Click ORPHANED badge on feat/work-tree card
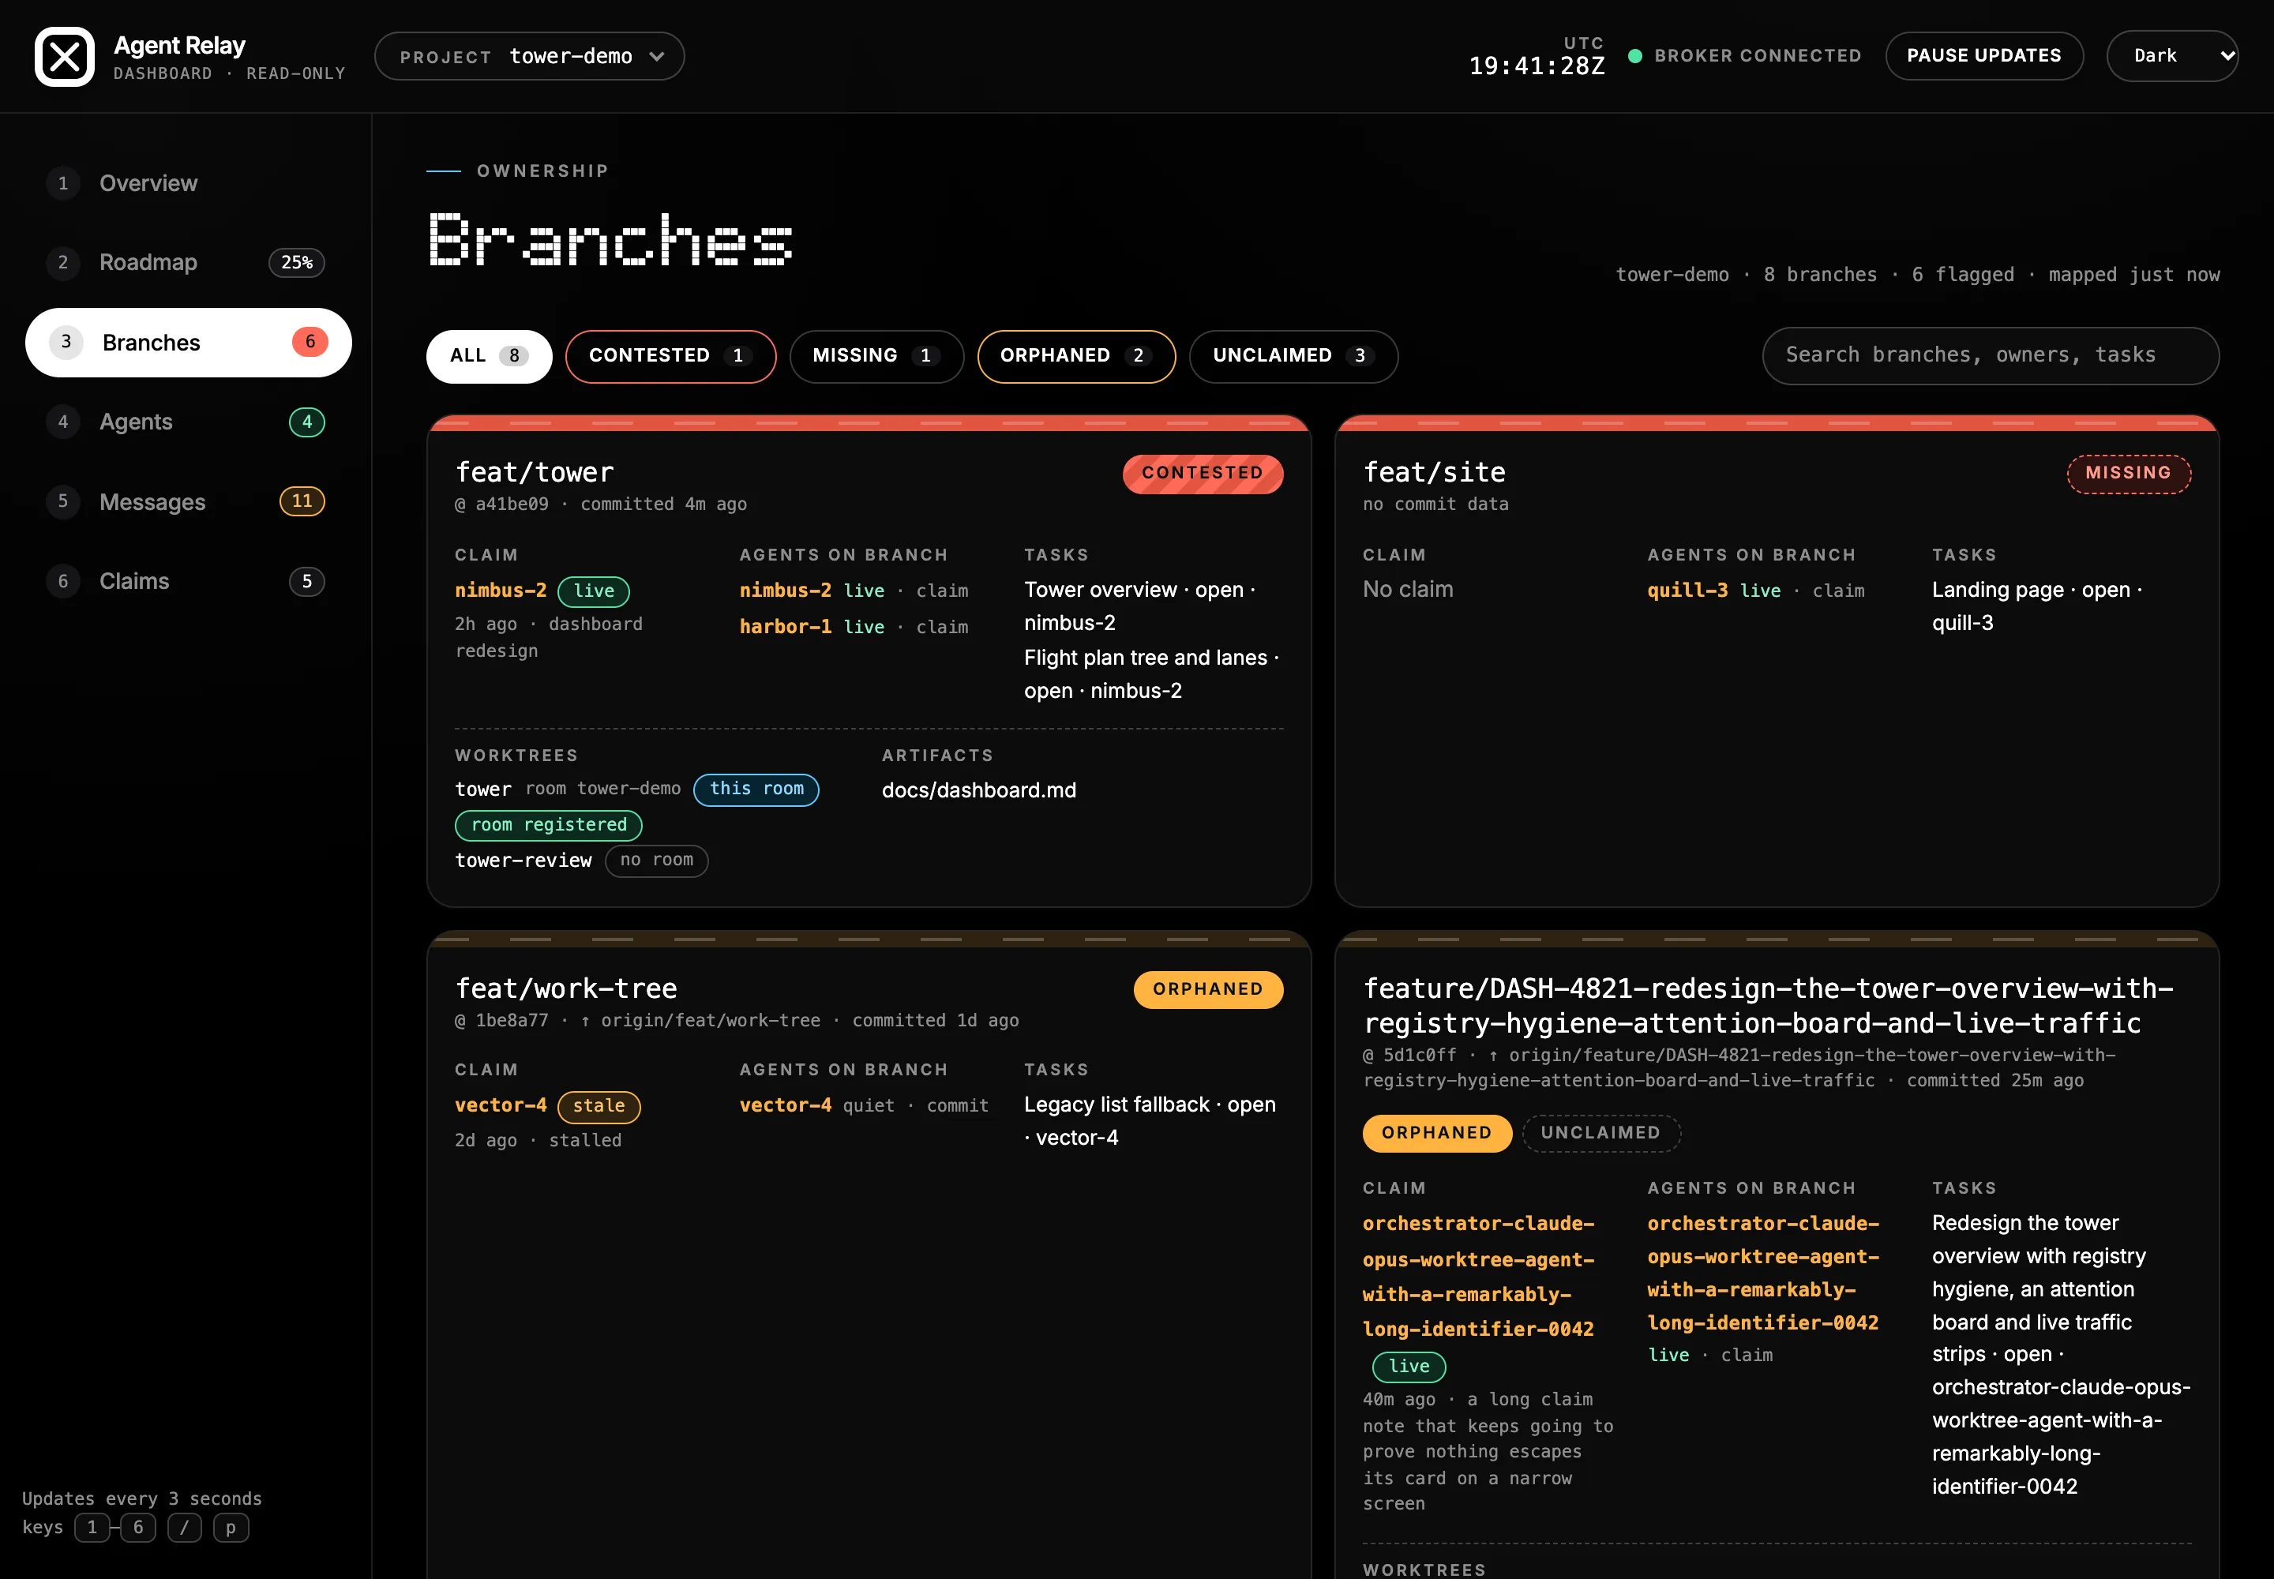The image size is (2274, 1579). click(1207, 989)
